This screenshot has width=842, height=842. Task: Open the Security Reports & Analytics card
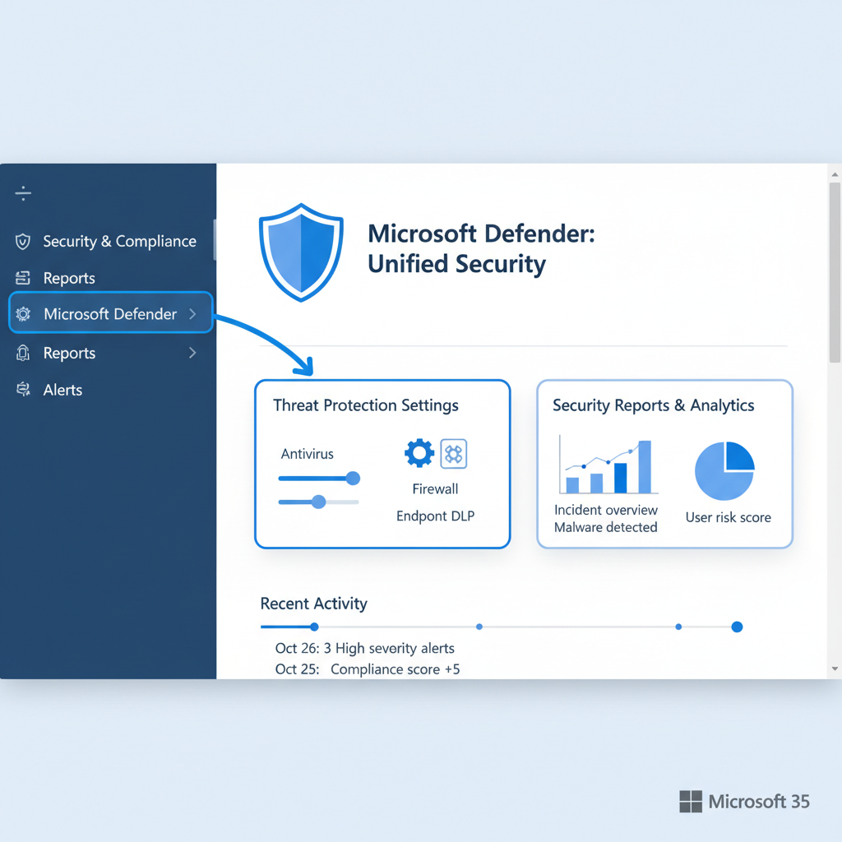pos(664,464)
